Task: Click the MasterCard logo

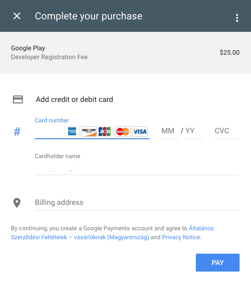Action: pos(123,131)
